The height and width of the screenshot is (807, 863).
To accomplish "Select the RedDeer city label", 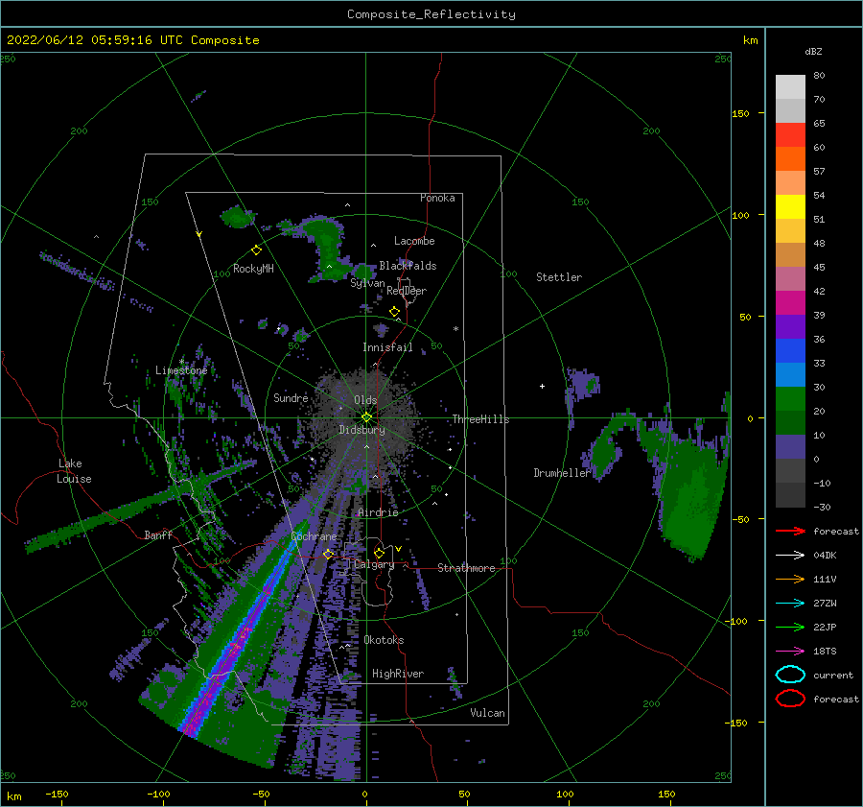I will click(x=407, y=291).
